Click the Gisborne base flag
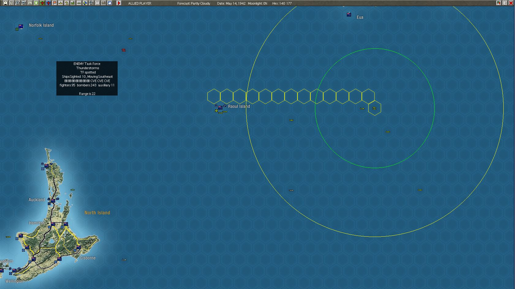 coord(78,247)
